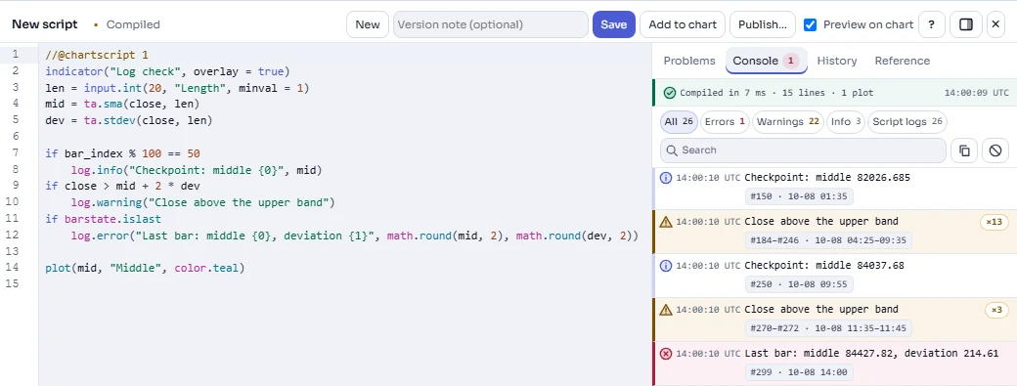Open the help question mark button
This screenshot has width=1017, height=386.
931,24
